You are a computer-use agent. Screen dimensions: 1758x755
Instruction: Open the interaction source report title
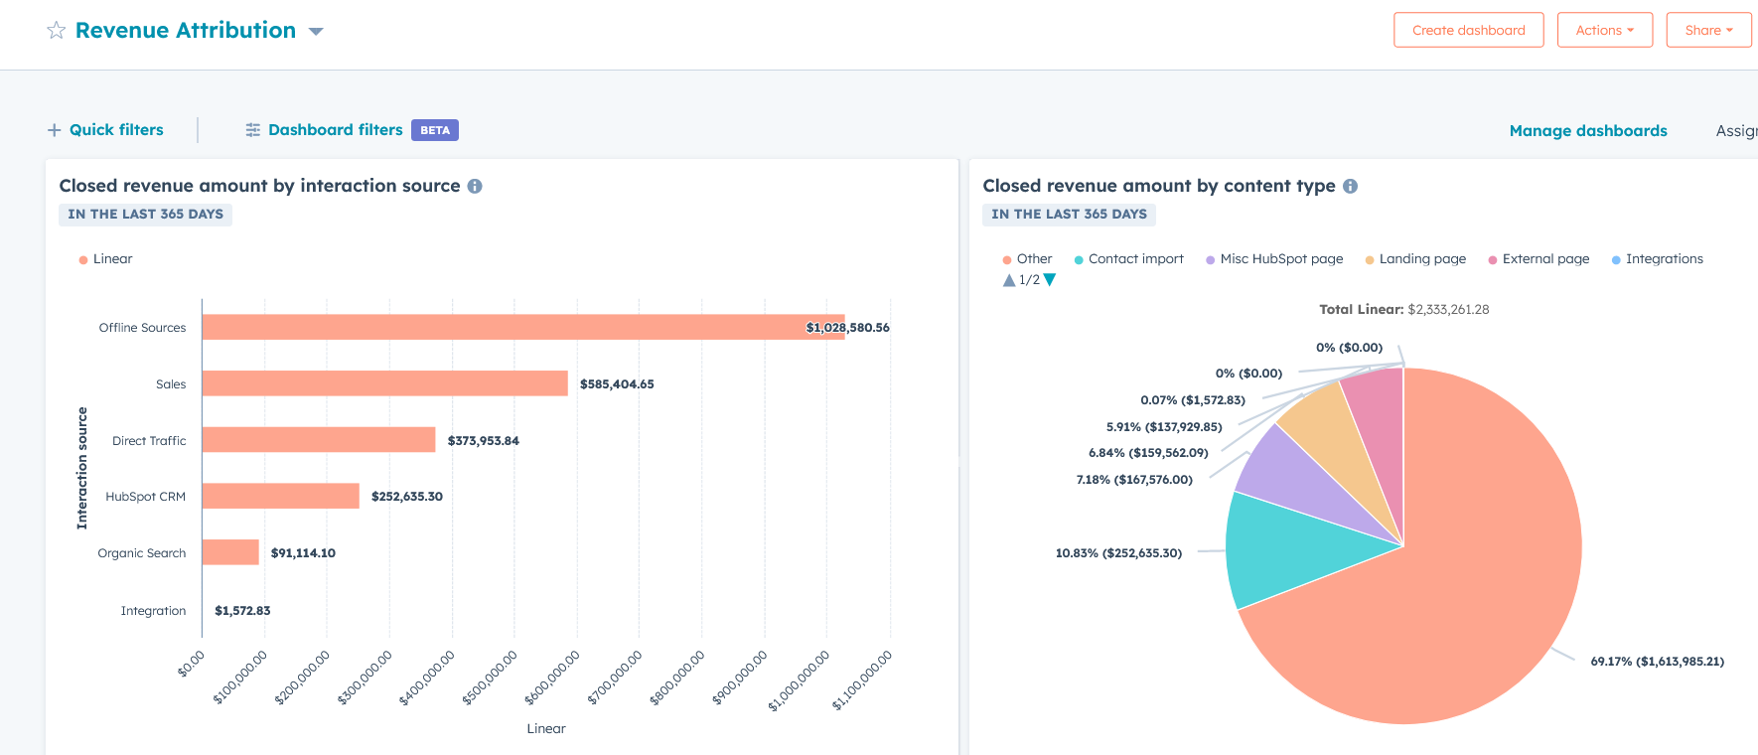pyautogui.click(x=260, y=186)
